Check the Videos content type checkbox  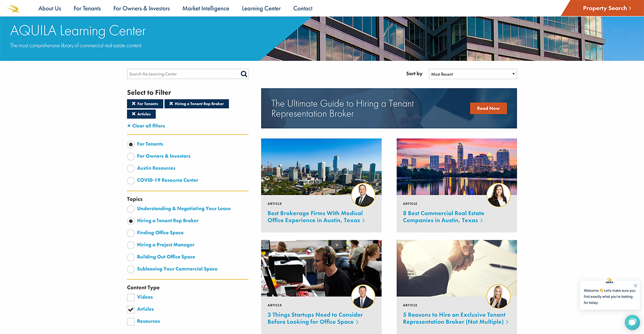click(131, 297)
